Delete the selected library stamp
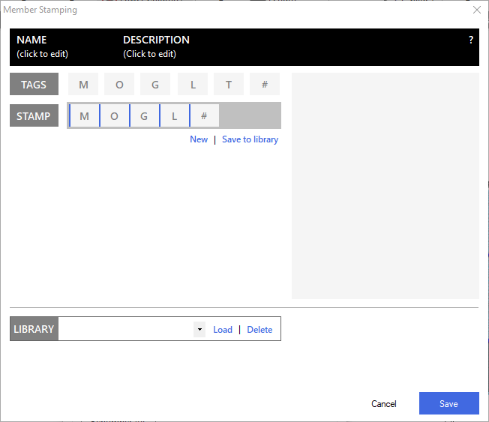 coord(259,330)
